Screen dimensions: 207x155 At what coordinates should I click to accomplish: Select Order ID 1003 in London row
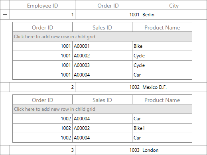(108, 150)
